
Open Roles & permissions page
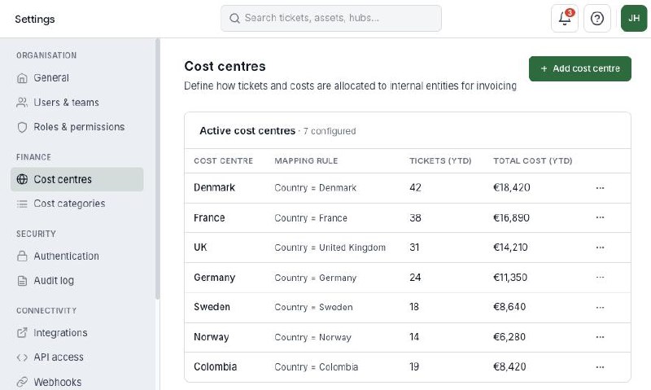79,127
